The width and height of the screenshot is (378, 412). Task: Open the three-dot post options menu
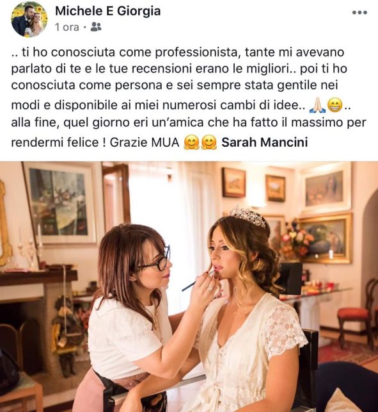359,12
